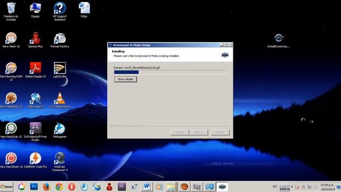Open HP Support Assistant shortcut
The image size is (341, 192).
point(60,11)
